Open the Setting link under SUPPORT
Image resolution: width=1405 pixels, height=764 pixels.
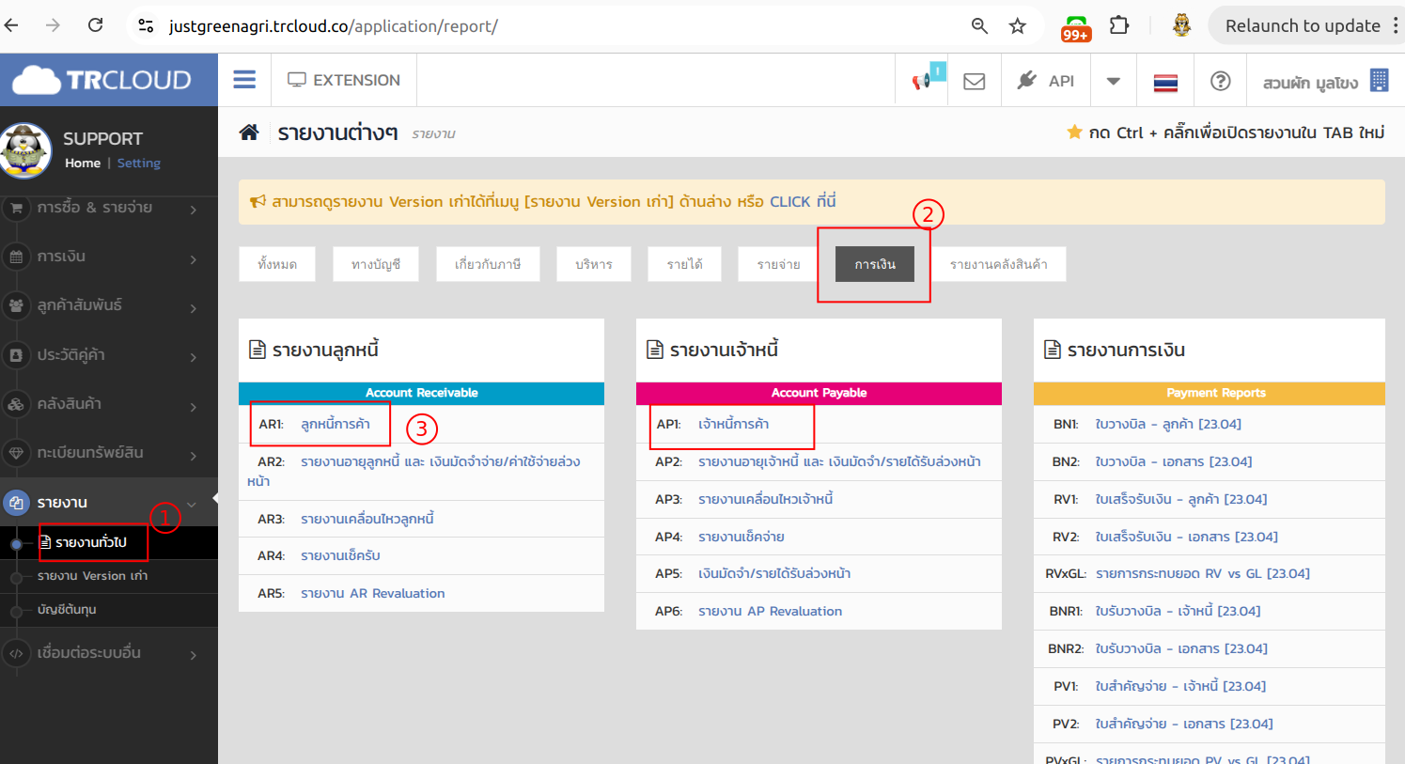[x=139, y=163]
